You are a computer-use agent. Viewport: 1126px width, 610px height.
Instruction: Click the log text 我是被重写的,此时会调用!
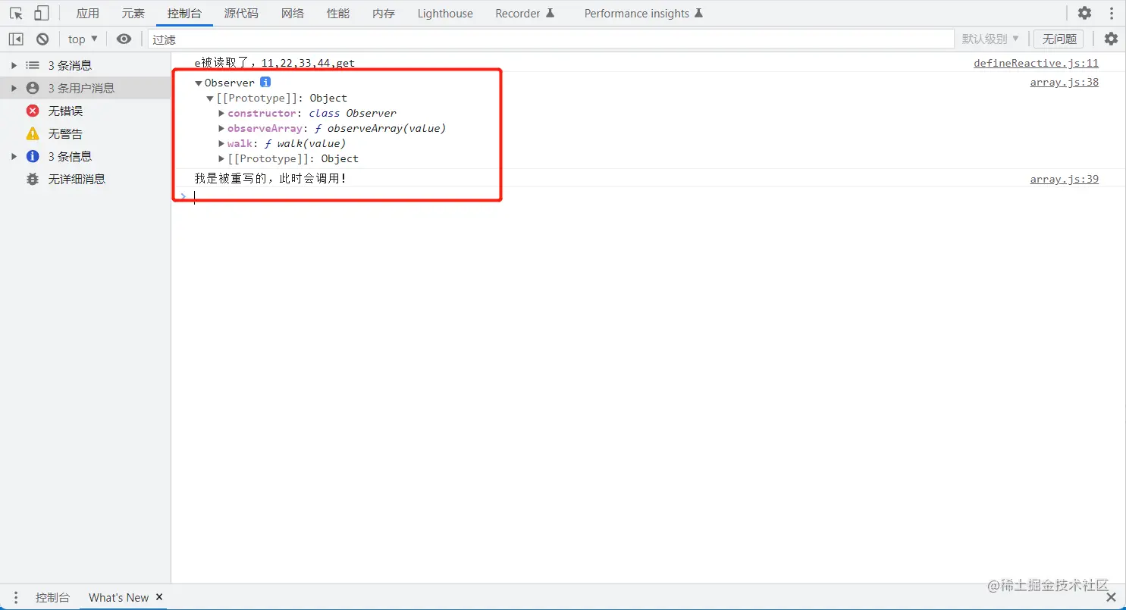coord(270,178)
